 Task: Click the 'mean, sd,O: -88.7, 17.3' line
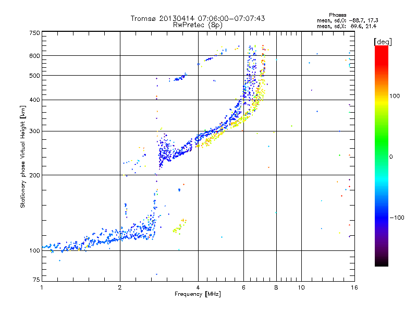(347, 20)
